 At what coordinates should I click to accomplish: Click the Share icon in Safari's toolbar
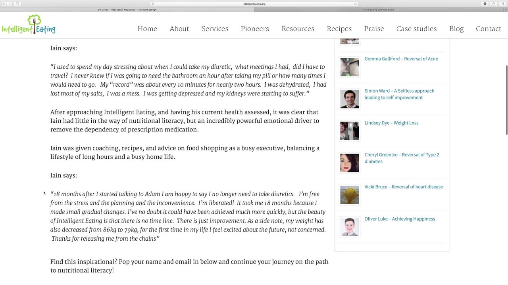tap(494, 4)
